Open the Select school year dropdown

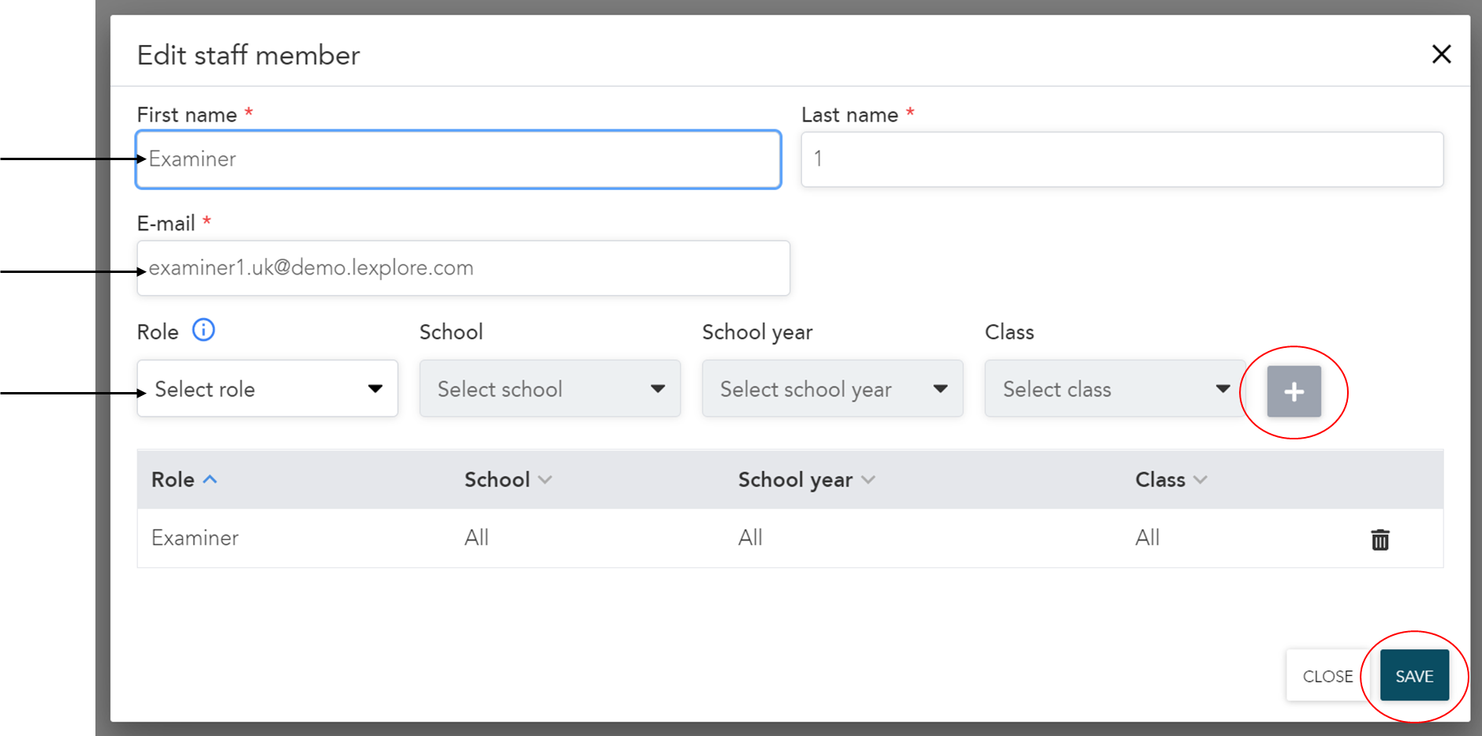coord(832,389)
